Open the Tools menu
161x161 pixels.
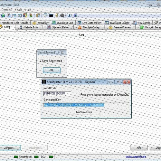tap(18, 10)
